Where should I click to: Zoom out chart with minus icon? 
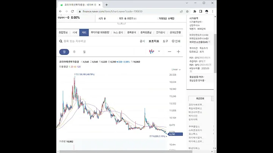[169, 52]
